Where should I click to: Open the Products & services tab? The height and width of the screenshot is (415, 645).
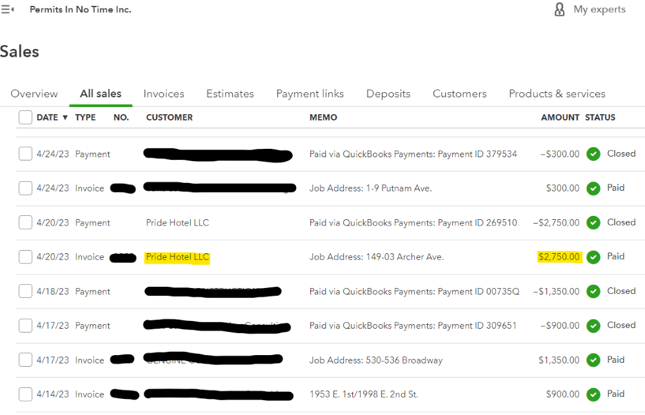[x=557, y=93]
